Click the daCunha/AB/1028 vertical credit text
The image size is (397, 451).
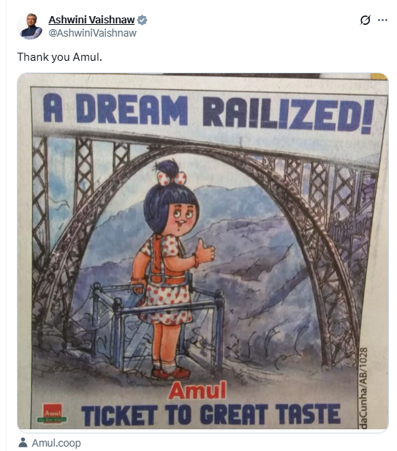(363, 388)
